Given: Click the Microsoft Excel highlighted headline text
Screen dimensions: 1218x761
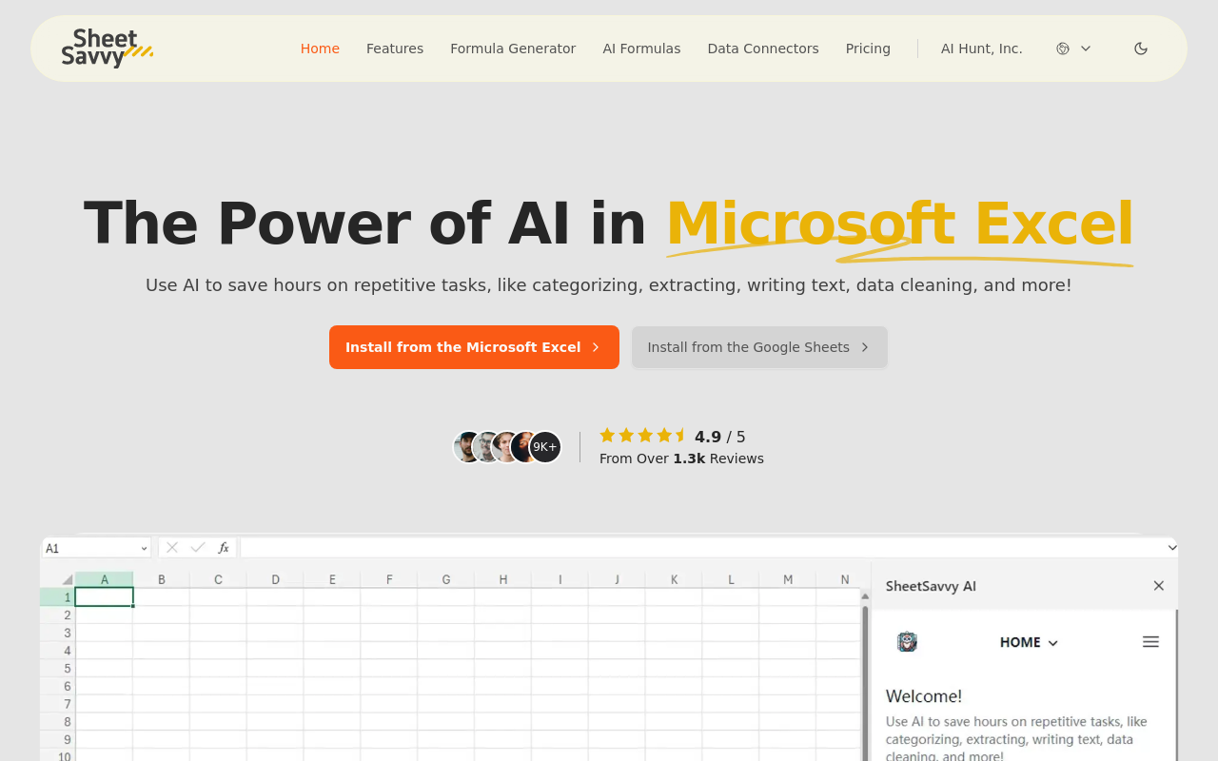Looking at the screenshot, I should click(x=899, y=224).
